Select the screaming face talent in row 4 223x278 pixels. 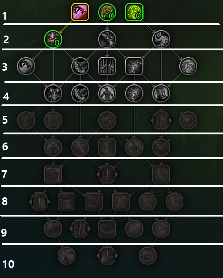[161, 93]
